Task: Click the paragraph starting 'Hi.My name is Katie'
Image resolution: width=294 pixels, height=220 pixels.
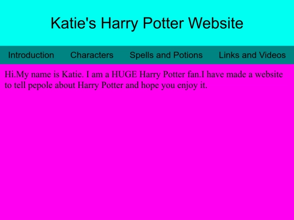Action: 144,80
